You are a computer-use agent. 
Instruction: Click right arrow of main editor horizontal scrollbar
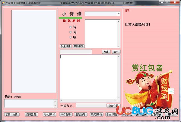point(115,100)
